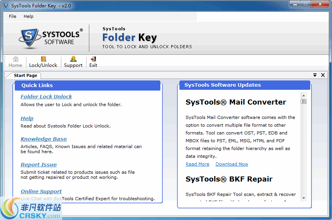Viewport: 332px width, 220px height.
Task: Select the Start Page tab
Action: click(25, 75)
